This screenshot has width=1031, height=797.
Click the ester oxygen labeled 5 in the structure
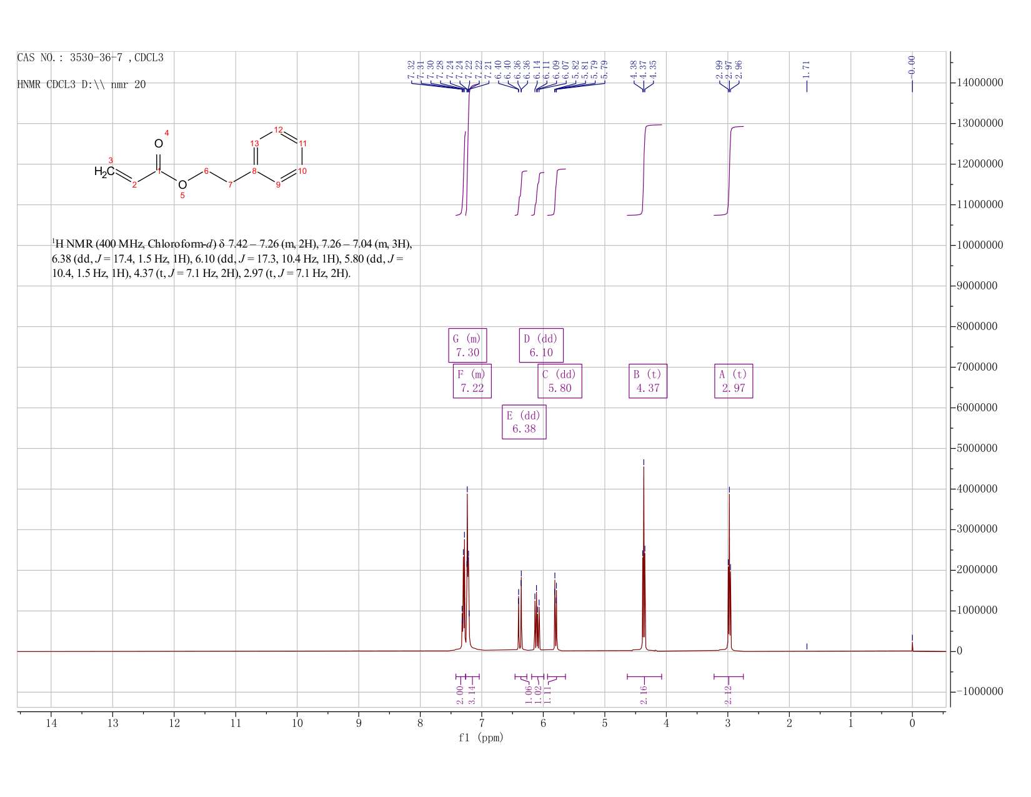(182, 185)
